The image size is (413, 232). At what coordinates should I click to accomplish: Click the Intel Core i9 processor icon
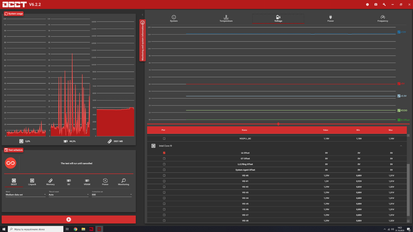(153, 146)
